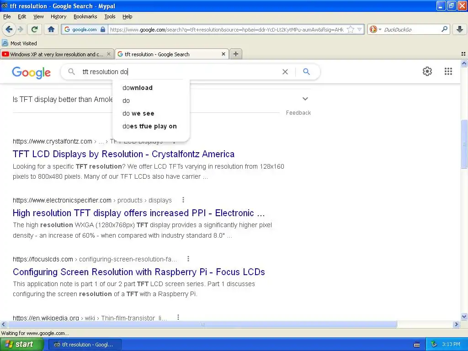The width and height of the screenshot is (468, 351).
Task: Click the 3:13 PM taskbar clock
Action: [x=451, y=345]
